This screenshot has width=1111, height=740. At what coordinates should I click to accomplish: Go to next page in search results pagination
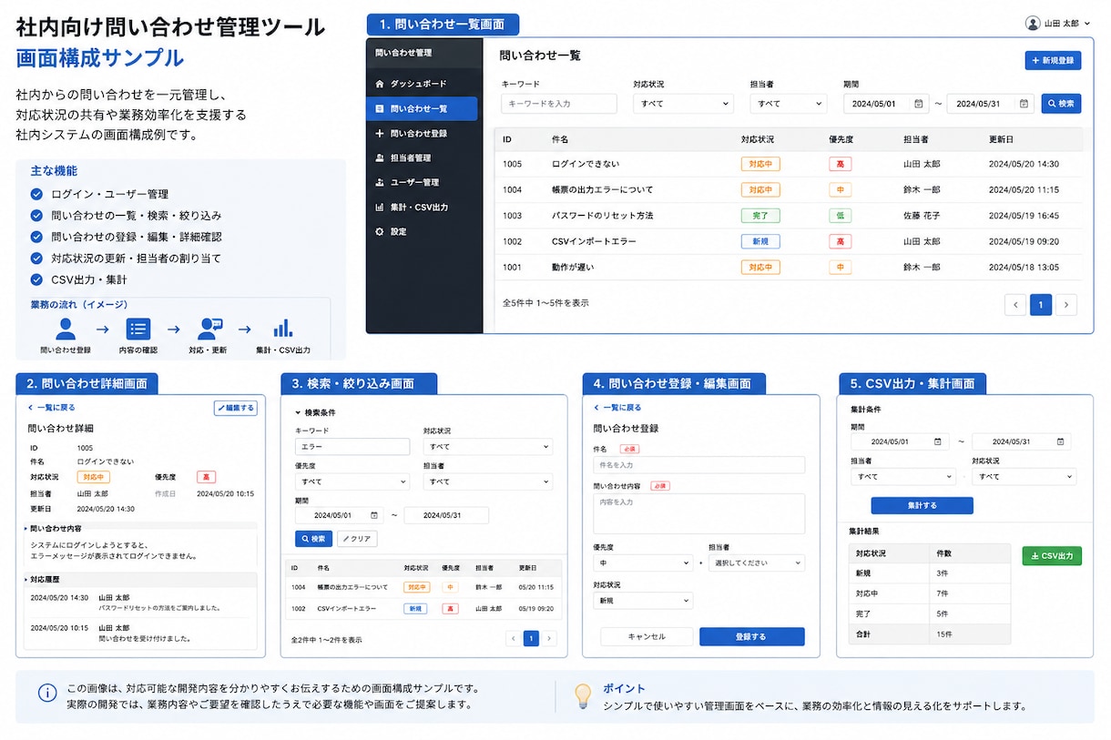pyautogui.click(x=549, y=639)
